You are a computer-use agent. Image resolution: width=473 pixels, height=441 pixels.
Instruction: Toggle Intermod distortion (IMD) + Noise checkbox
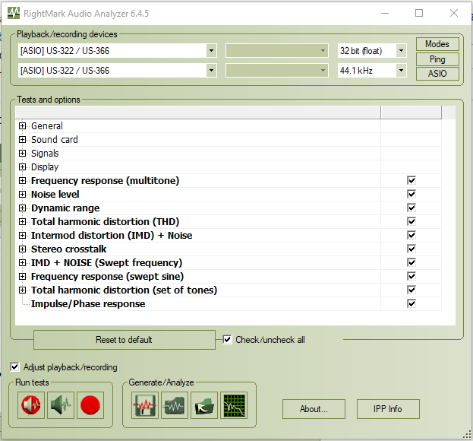pyautogui.click(x=412, y=235)
